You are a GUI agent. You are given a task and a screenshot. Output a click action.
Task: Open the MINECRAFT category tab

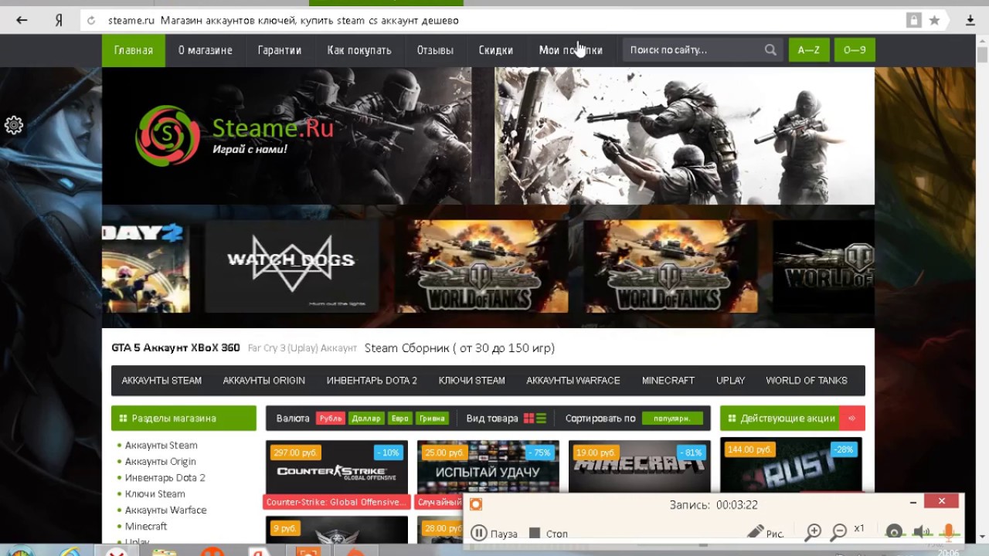[668, 381]
